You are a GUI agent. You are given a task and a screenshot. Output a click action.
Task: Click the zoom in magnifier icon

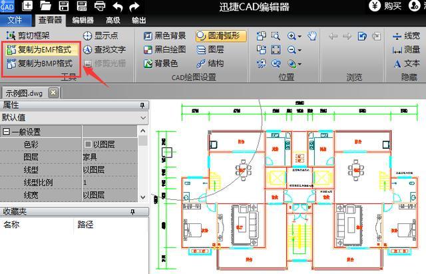coord(292,35)
